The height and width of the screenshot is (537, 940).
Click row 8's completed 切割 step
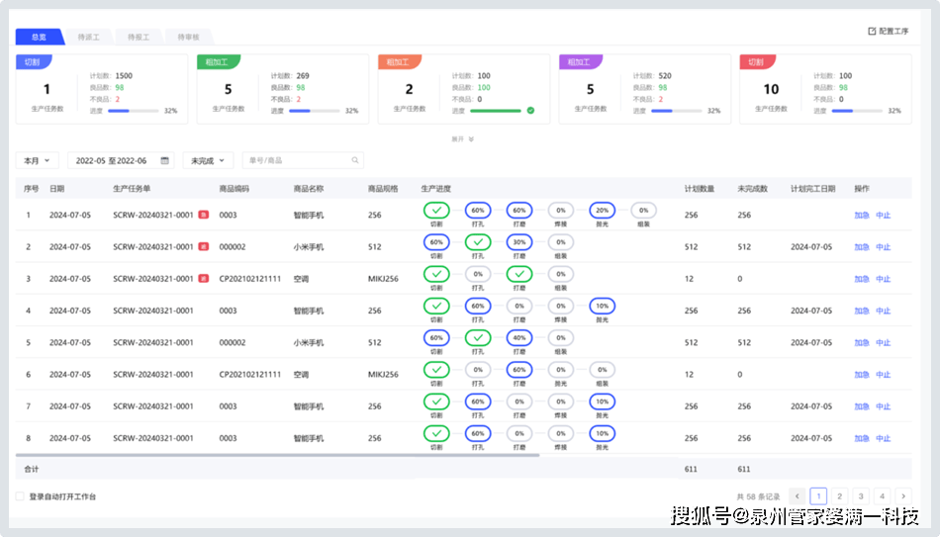436,433
